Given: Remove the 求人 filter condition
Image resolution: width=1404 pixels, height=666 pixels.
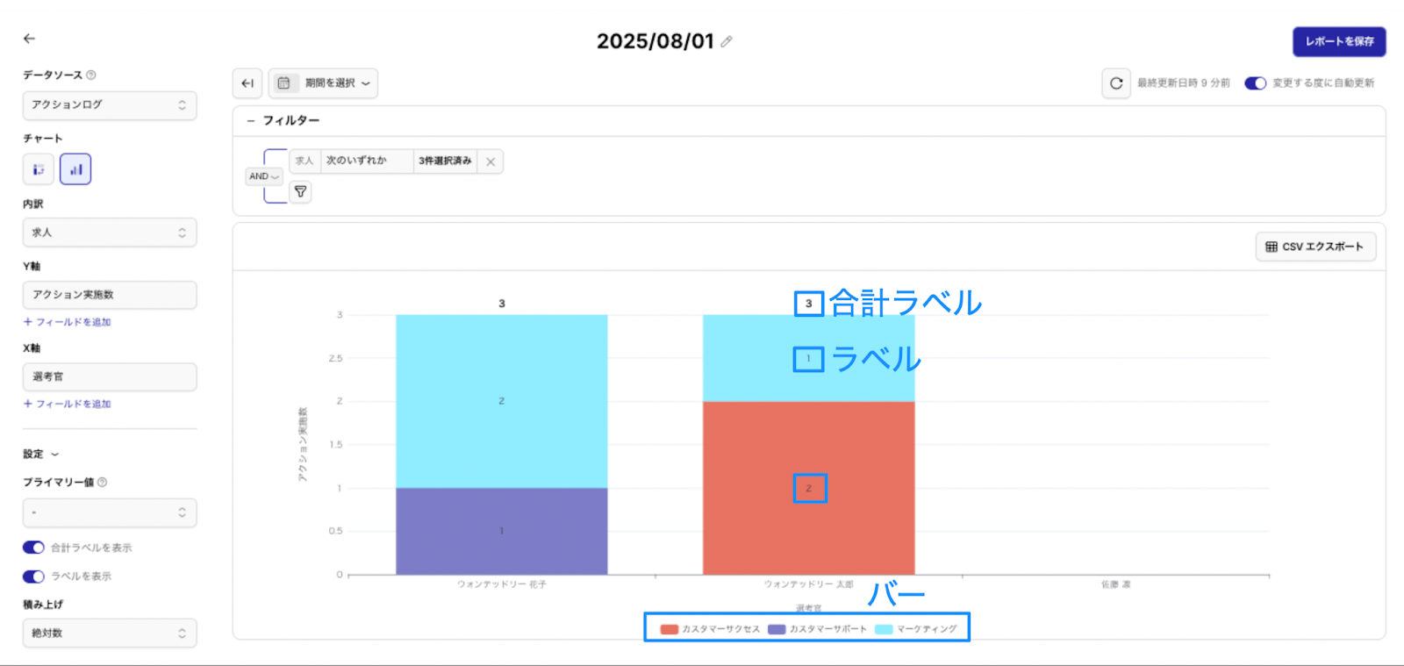Looking at the screenshot, I should pyautogui.click(x=491, y=161).
